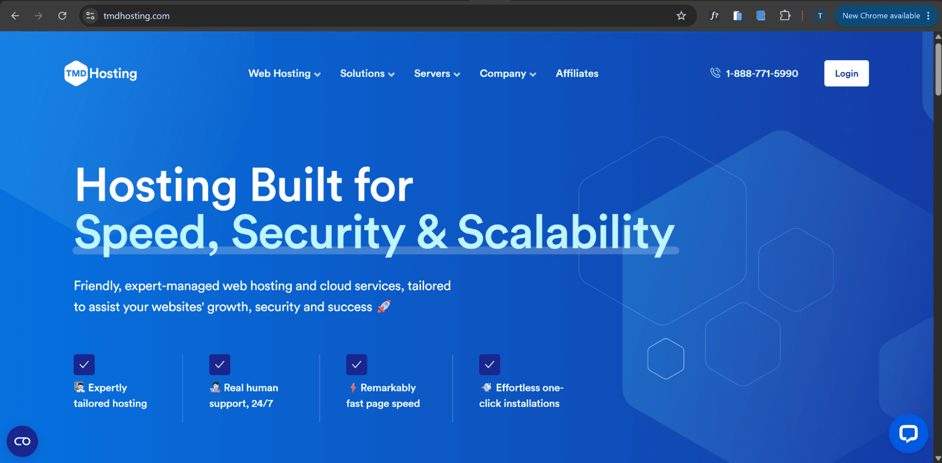Open the Extensions puzzle-piece icon
The image size is (942, 463).
click(785, 16)
